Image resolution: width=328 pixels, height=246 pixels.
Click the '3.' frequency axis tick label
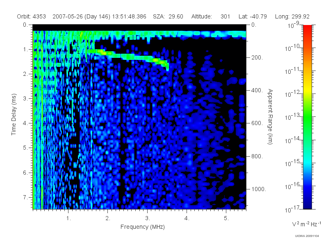coord(148,219)
